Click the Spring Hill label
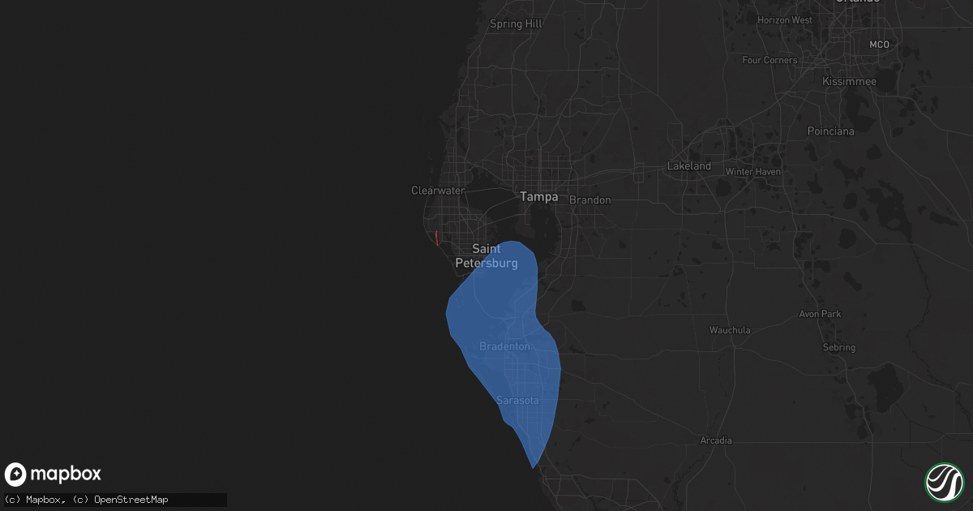Screen dimensions: 973x511 516,24
